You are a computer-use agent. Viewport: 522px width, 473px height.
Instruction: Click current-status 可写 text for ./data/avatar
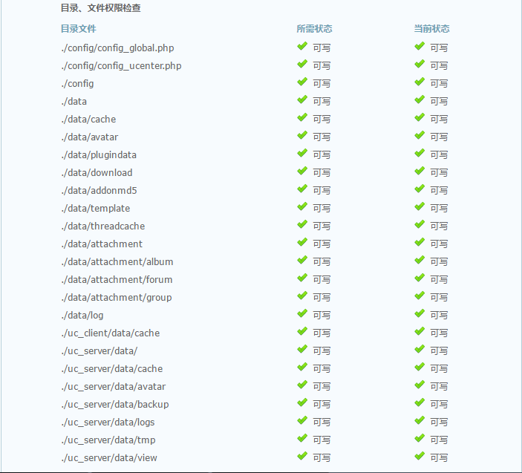[x=439, y=137]
